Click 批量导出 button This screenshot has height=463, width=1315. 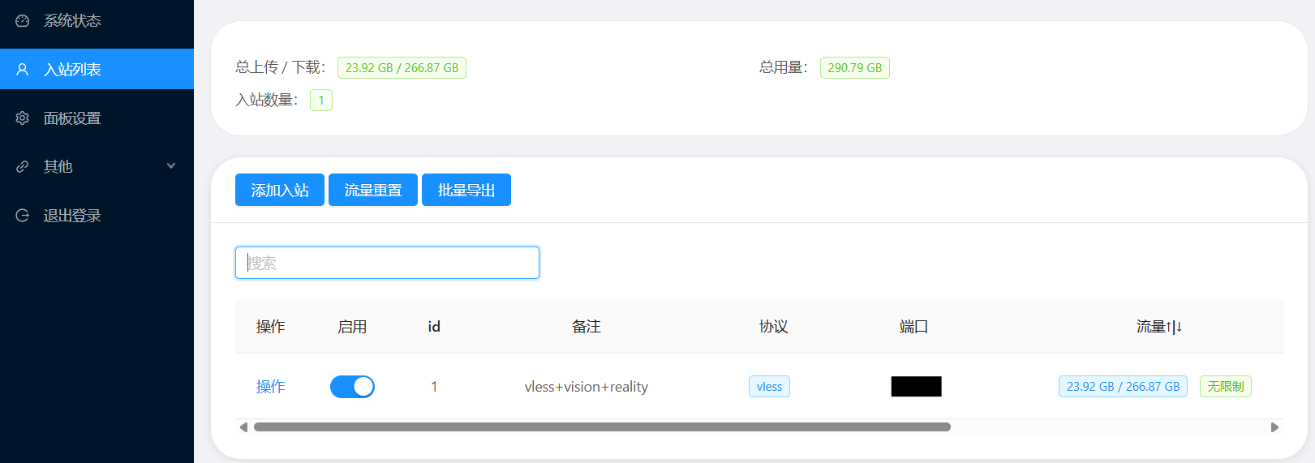coord(466,190)
